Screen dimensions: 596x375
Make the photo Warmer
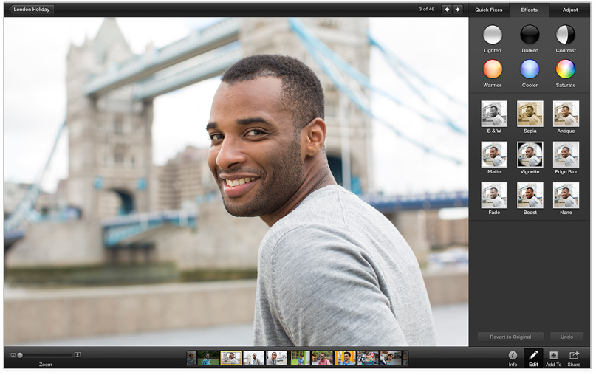tap(493, 69)
